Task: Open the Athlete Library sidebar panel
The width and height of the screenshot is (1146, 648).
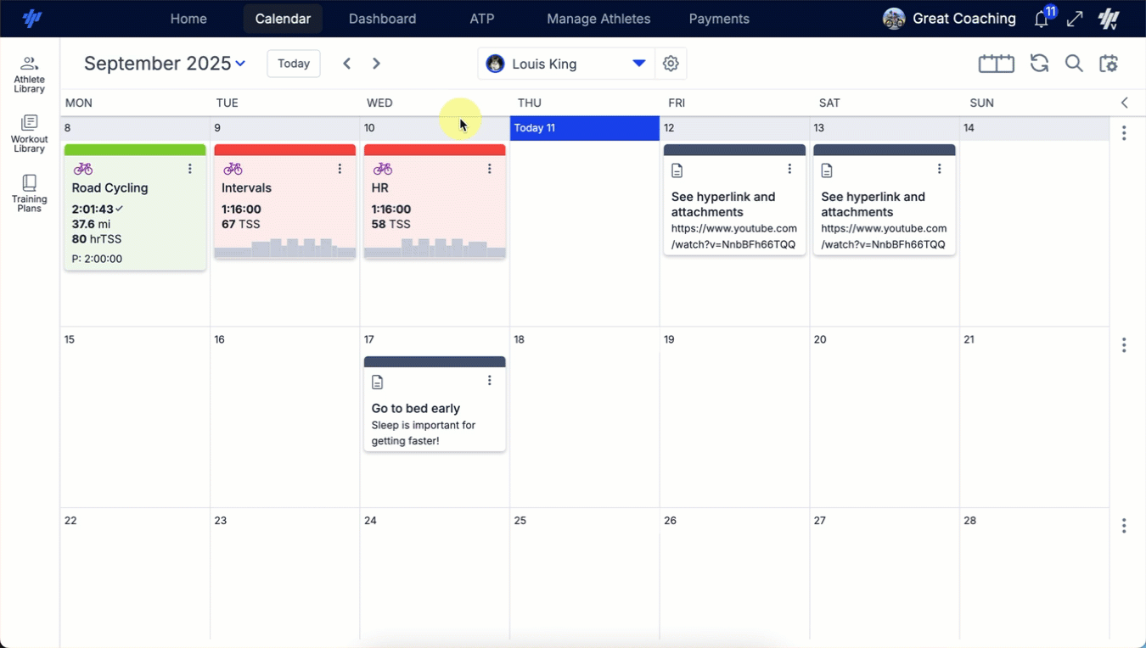Action: pos(29,74)
